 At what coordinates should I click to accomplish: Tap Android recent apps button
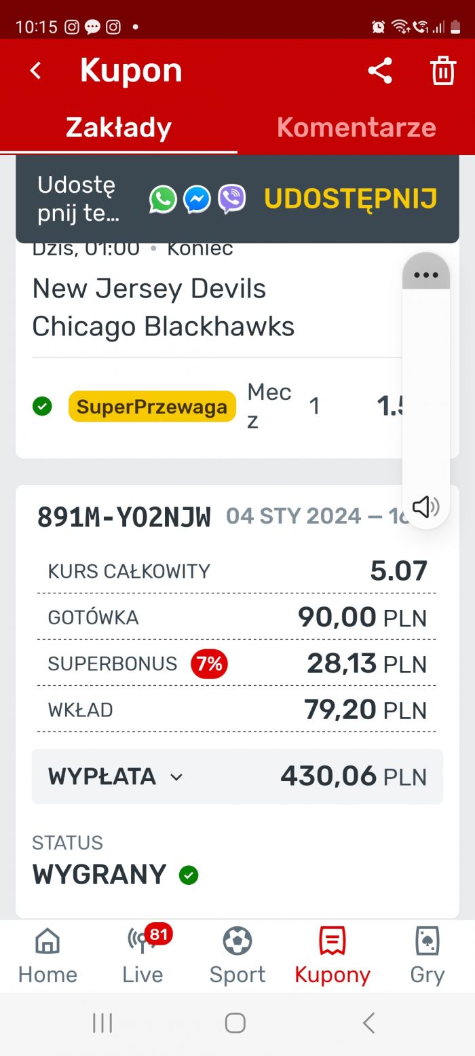point(102,1023)
